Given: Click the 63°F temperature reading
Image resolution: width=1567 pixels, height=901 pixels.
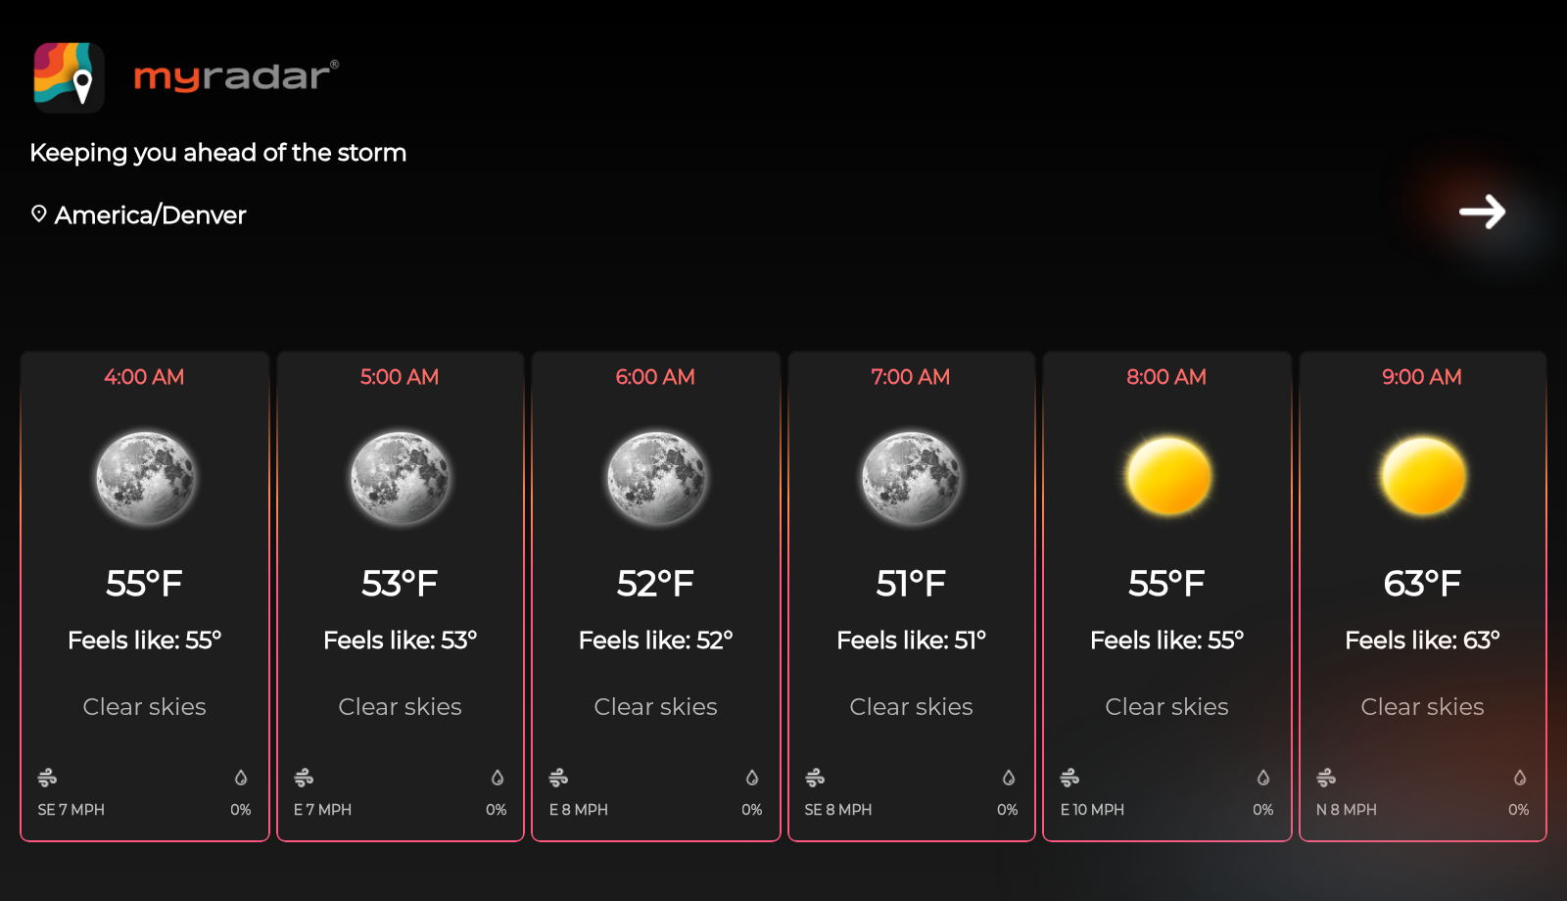Looking at the screenshot, I should coord(1422,584).
